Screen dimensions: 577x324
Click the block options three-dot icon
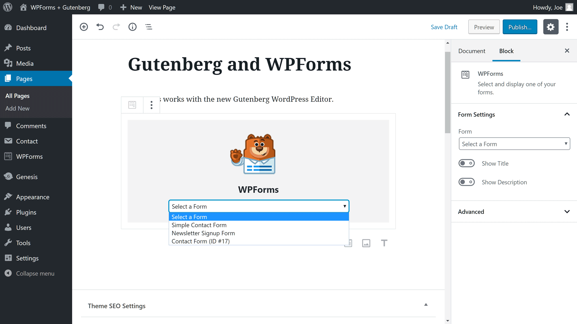tap(151, 105)
